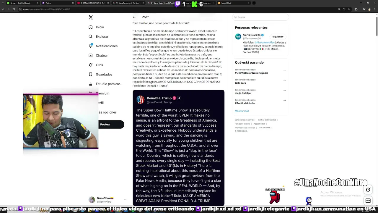Open Alerta News 24 profile avatar
Screen dimensions: 378x213
(x=238, y=37)
